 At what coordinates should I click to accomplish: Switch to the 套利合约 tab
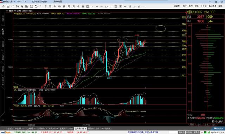click(x=64, y=128)
